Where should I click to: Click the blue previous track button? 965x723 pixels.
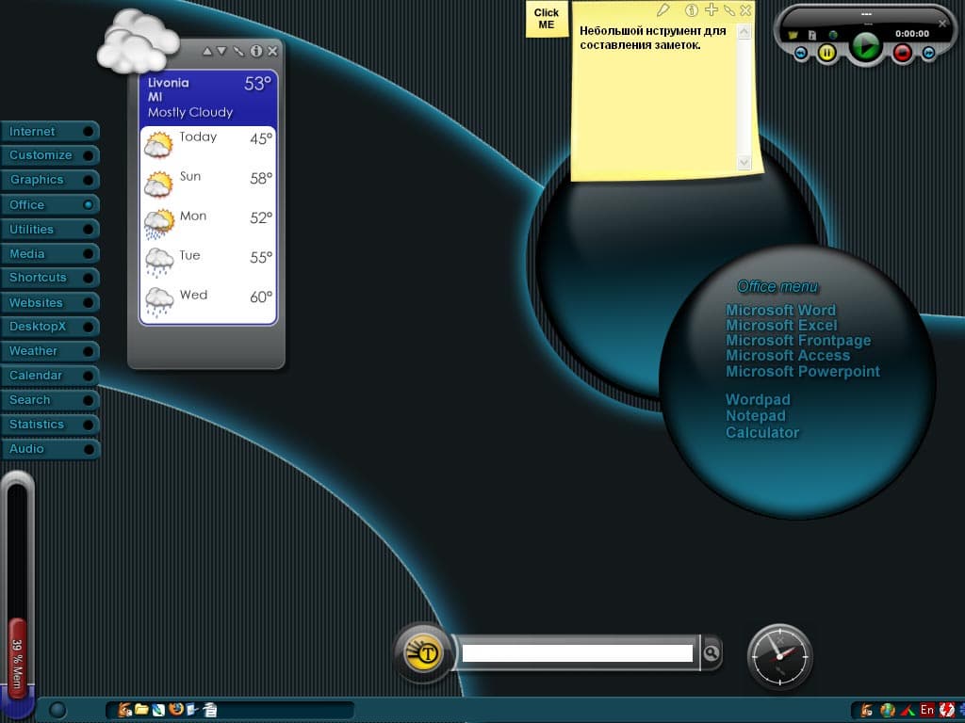801,54
